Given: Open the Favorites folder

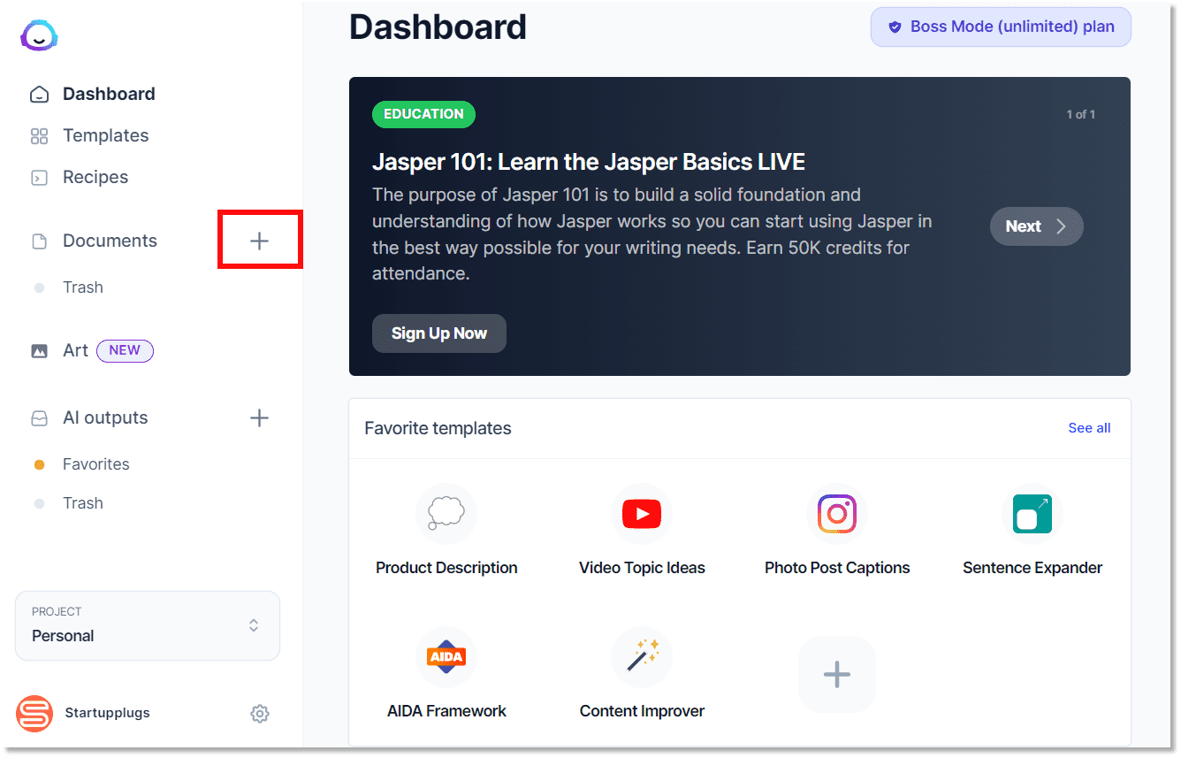Looking at the screenshot, I should click(x=95, y=464).
